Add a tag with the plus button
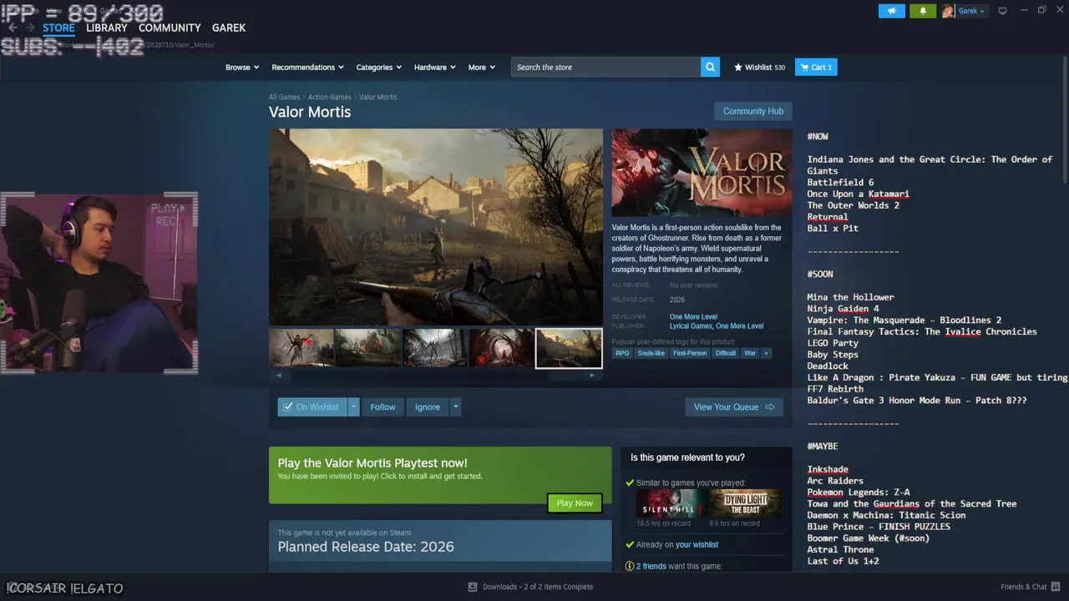Viewport: 1069px width, 601px height. point(766,353)
